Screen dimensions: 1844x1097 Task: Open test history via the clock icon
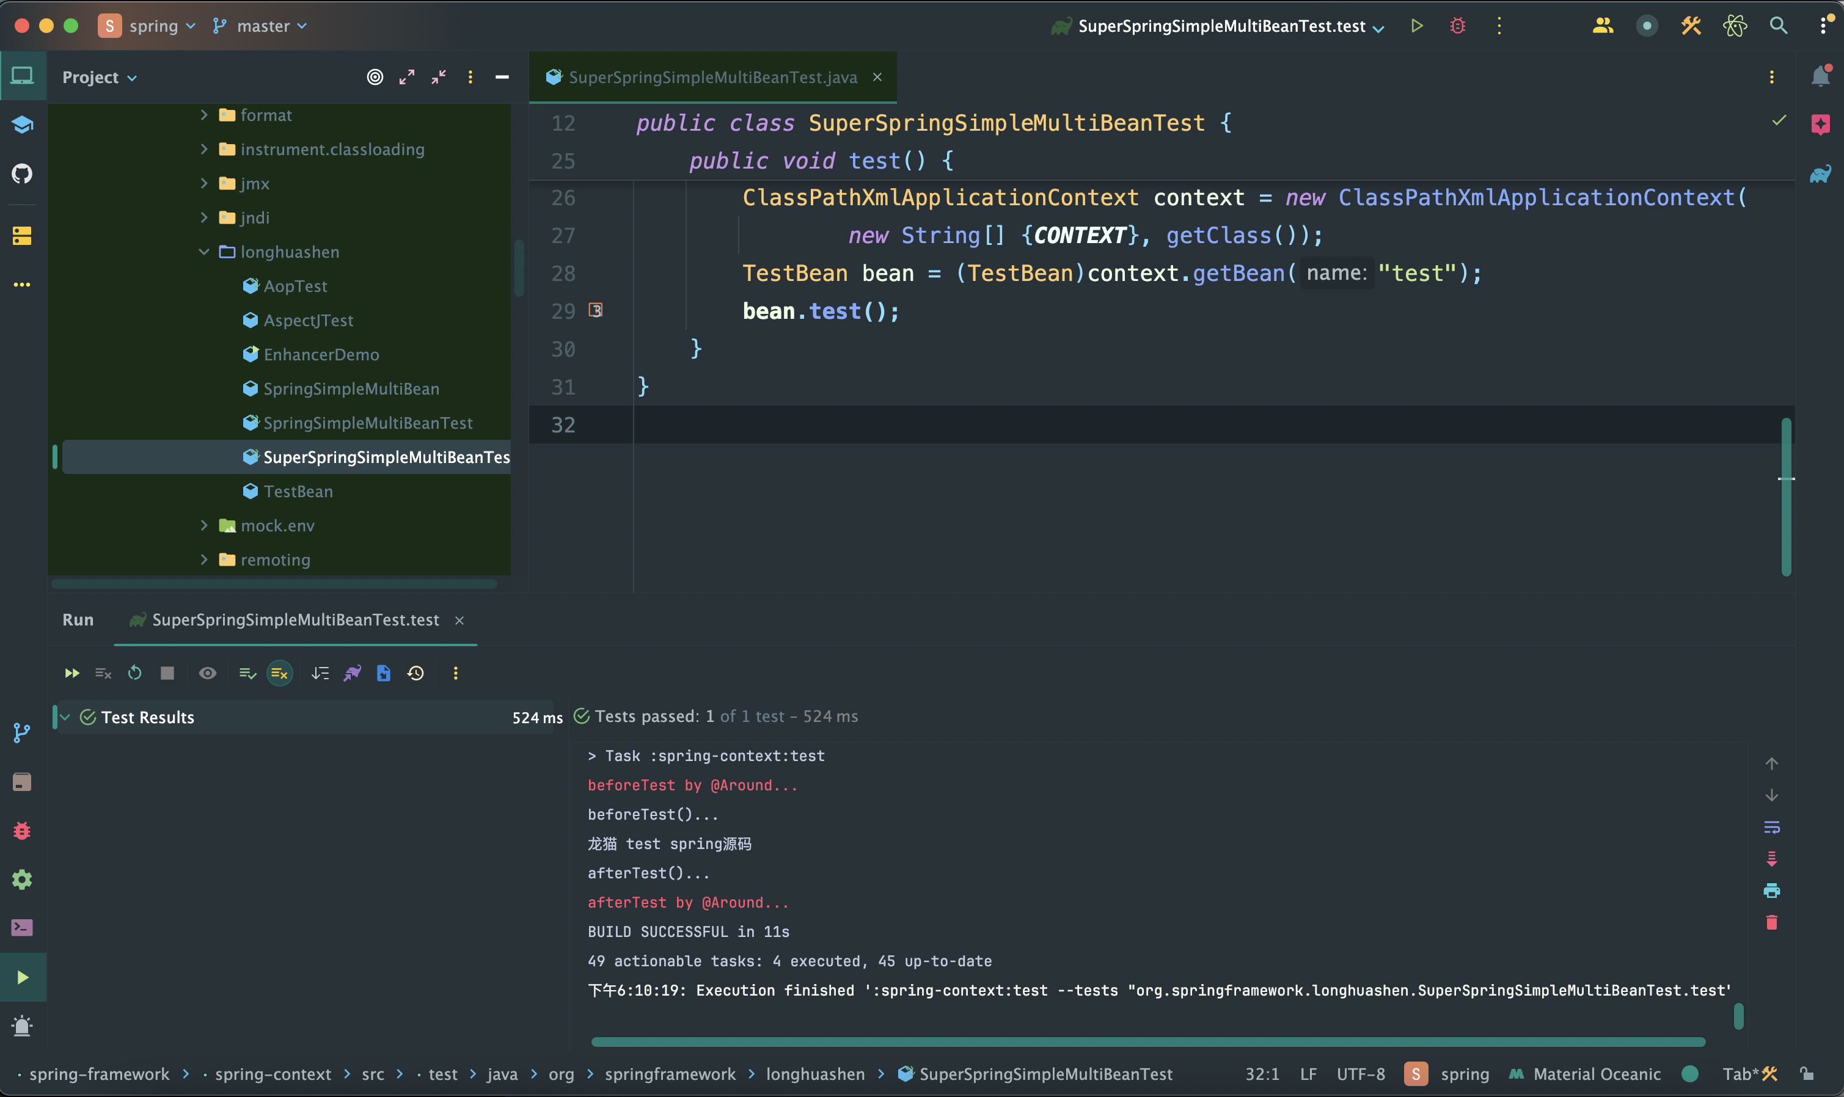point(415,672)
